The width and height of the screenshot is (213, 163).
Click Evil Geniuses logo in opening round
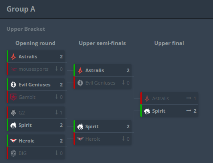click(x=13, y=85)
